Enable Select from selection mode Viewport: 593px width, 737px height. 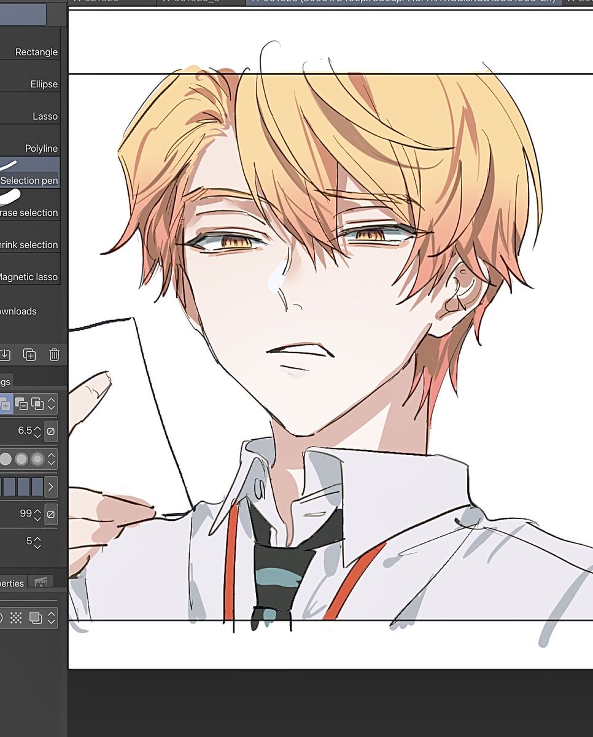[x=37, y=404]
